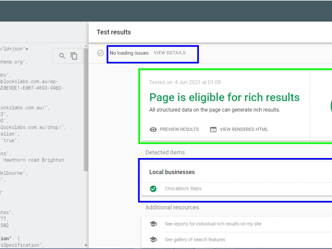Click the Hawthorn road Brighton code line
Viewport: 332px width, 249px height.
(x=34, y=160)
